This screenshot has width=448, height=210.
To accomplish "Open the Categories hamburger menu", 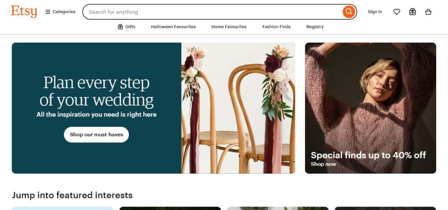I will [60, 12].
